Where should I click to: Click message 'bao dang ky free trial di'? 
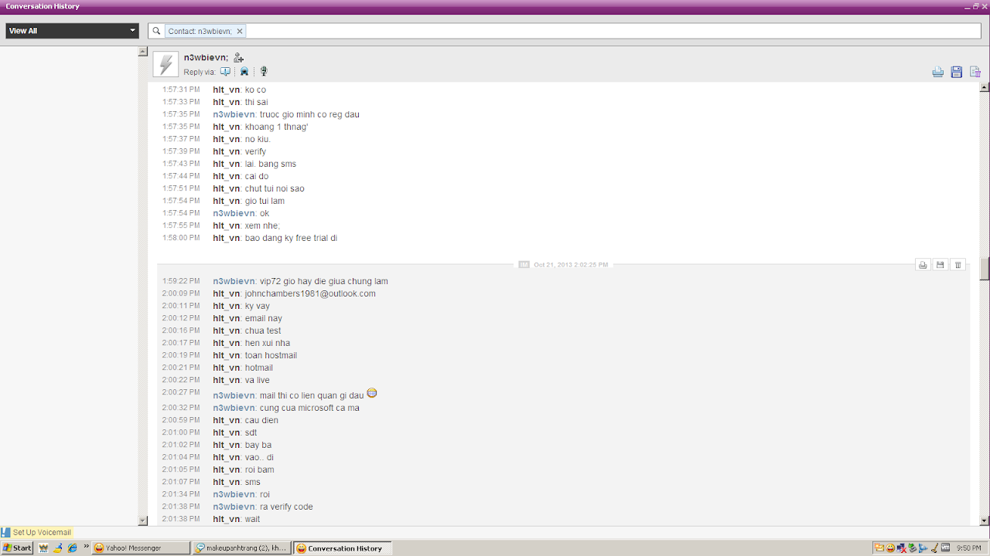point(291,238)
